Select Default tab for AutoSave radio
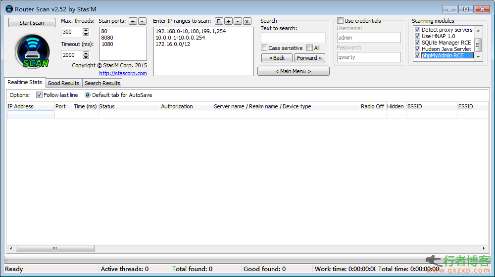The image size is (495, 277). pyautogui.click(x=88, y=95)
